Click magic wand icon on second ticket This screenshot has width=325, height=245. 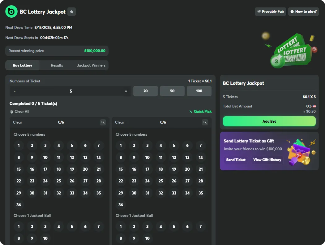click(x=205, y=122)
